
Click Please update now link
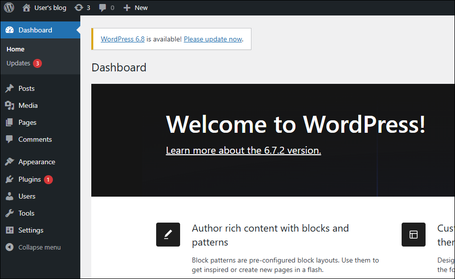pos(213,39)
